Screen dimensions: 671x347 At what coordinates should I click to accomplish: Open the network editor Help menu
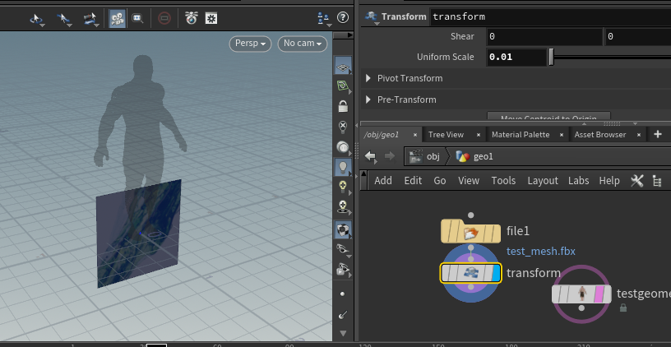click(609, 181)
